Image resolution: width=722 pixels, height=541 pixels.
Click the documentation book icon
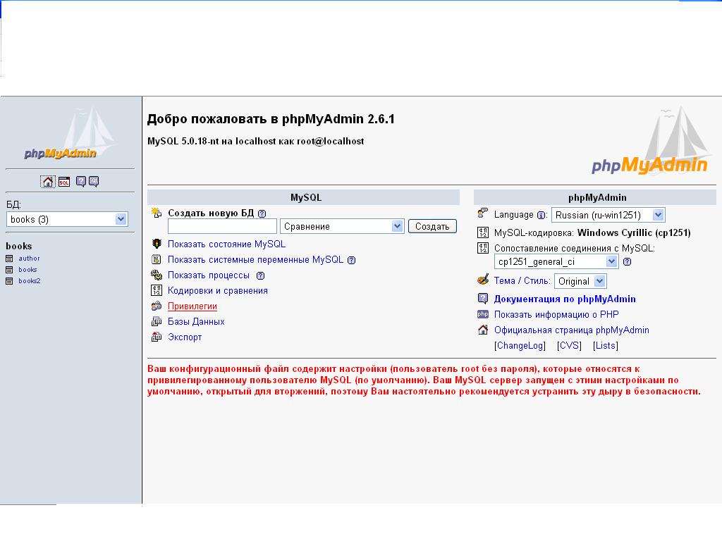pos(482,299)
